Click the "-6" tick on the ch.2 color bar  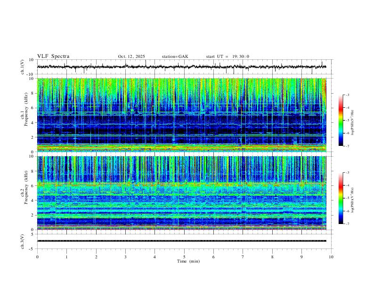point(348,211)
